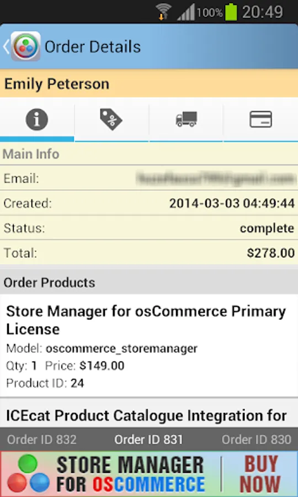The image size is (298, 497).
Task: Tap the blurred customer email address
Action: pyautogui.click(x=215, y=178)
